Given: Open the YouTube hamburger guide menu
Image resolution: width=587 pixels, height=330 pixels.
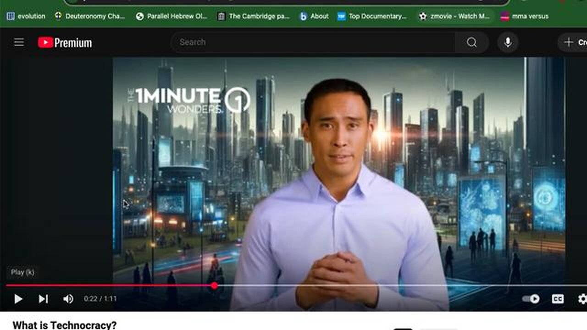Looking at the screenshot, I should click(x=19, y=43).
